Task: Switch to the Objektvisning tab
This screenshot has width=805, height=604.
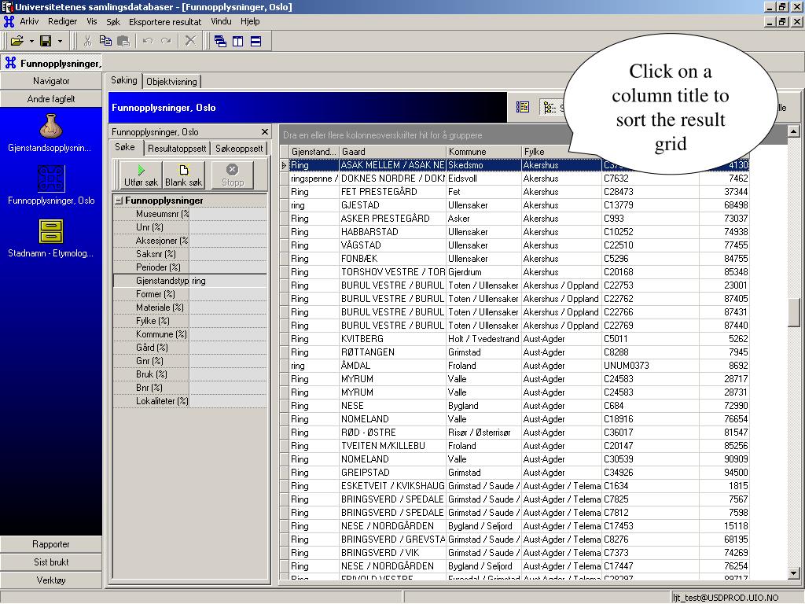Action: pos(171,81)
